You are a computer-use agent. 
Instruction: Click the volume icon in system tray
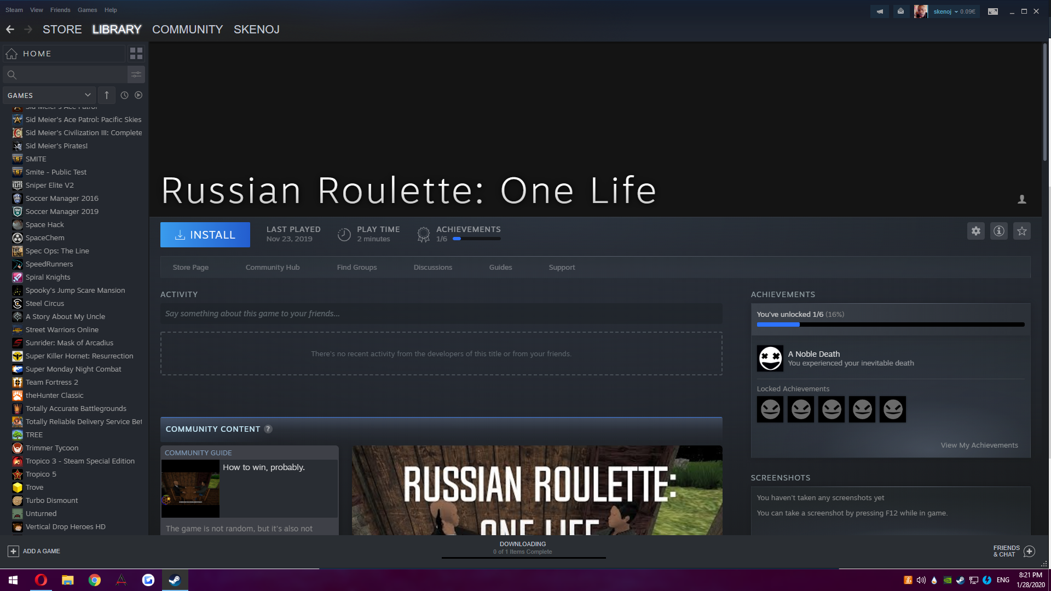pyautogui.click(x=921, y=580)
